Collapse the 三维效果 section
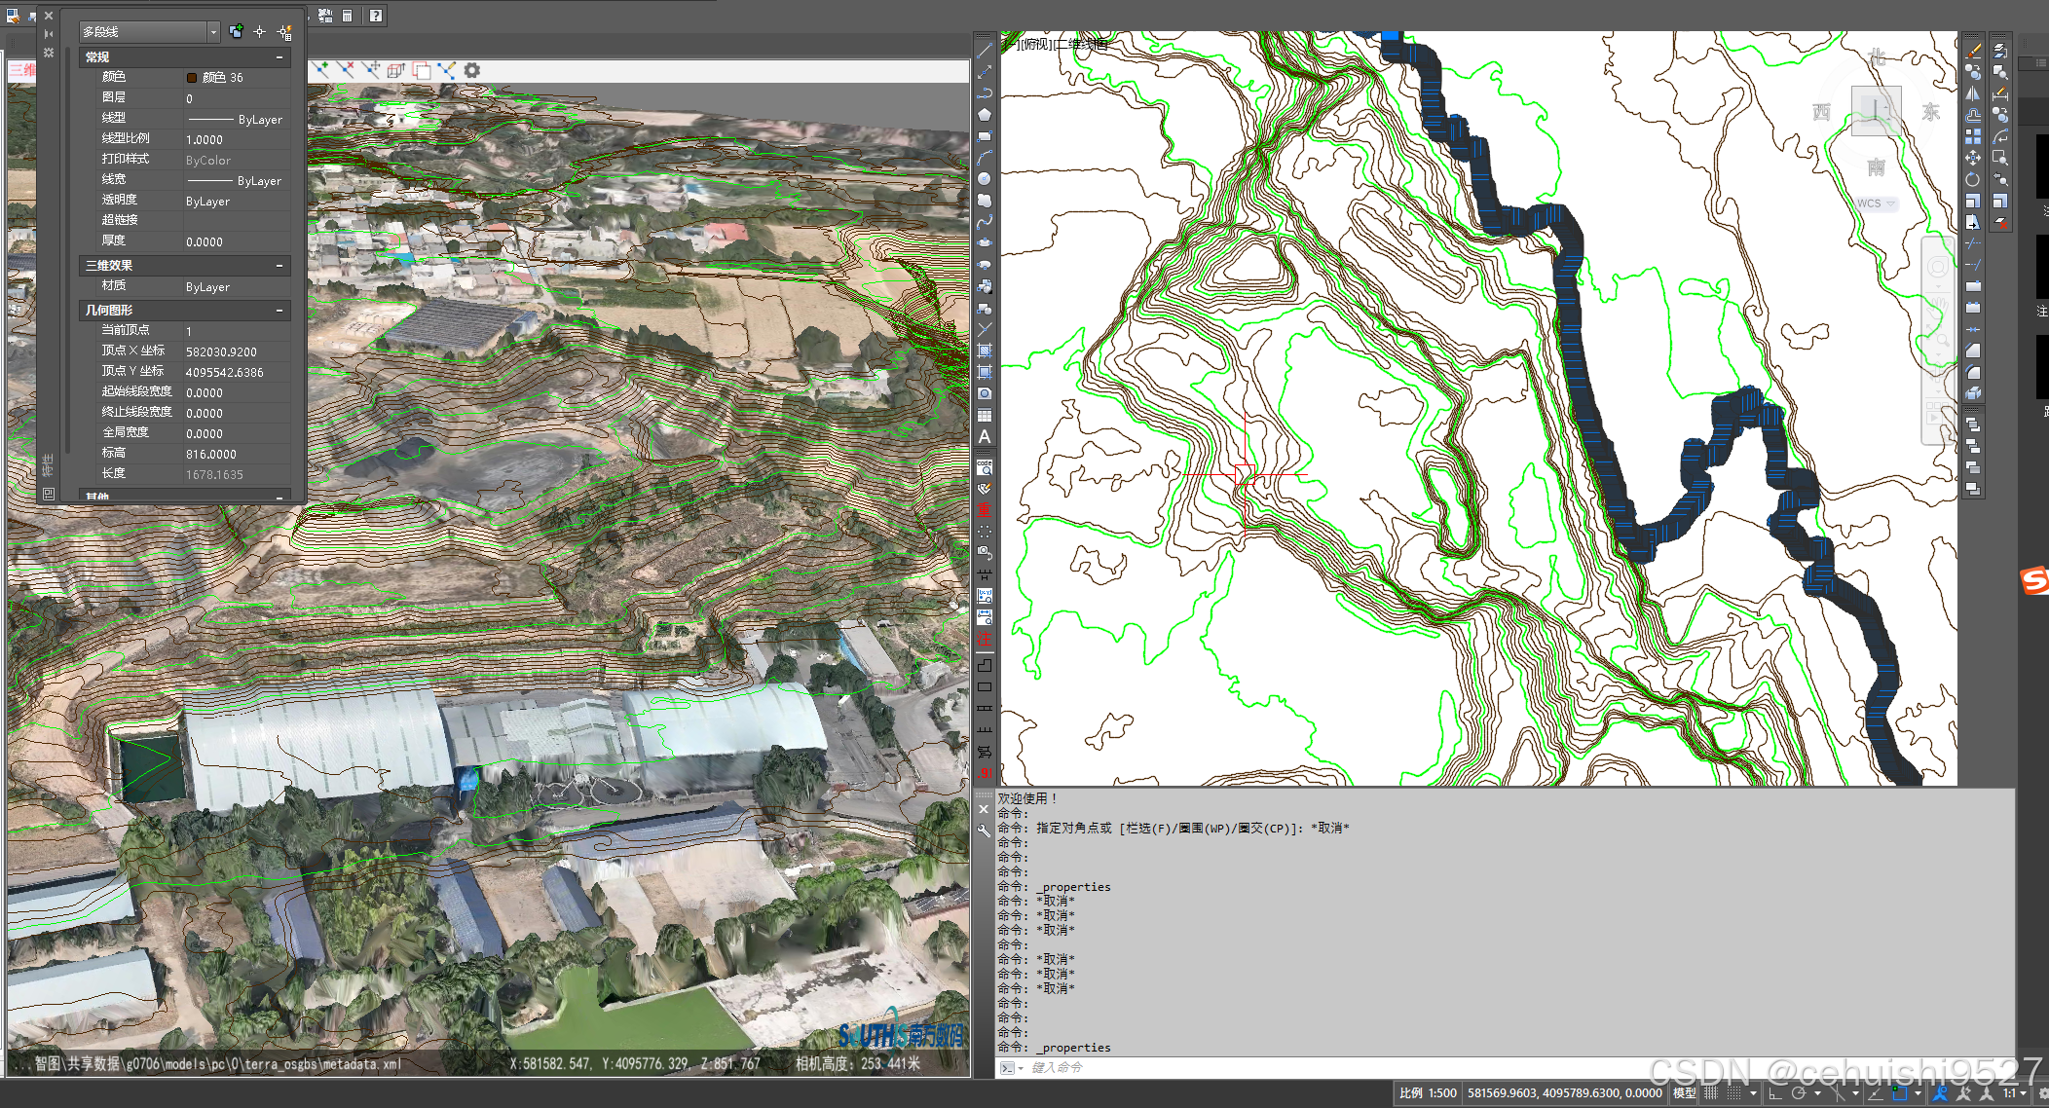This screenshot has height=1108, width=2049. (x=279, y=265)
